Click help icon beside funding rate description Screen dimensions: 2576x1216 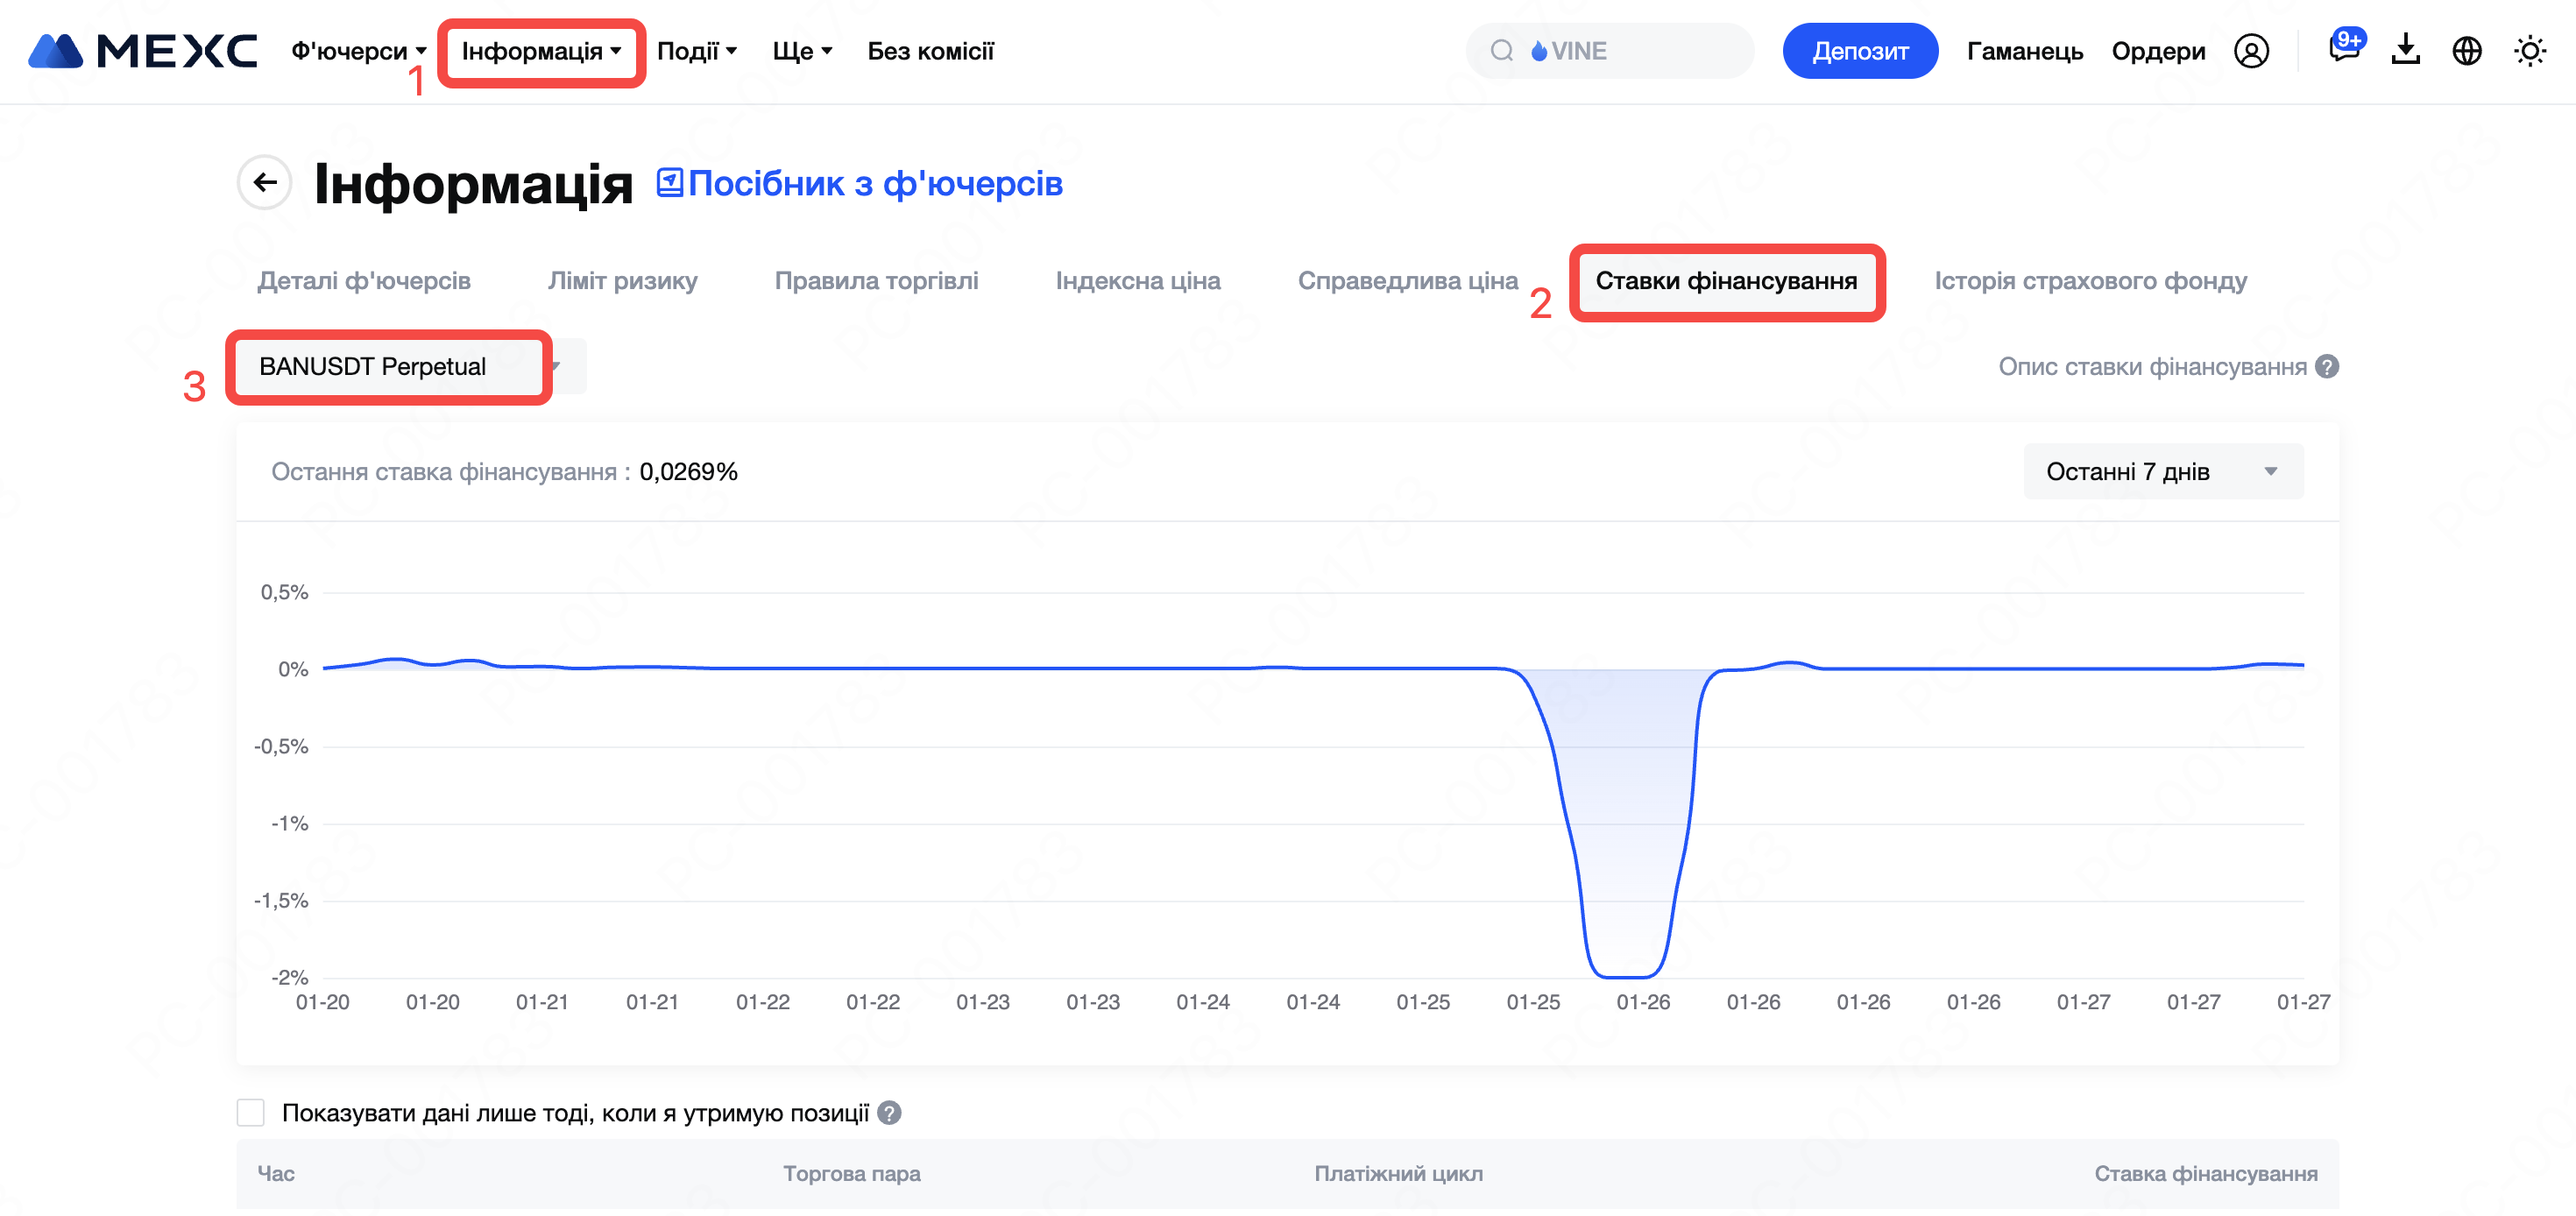click(x=2328, y=367)
